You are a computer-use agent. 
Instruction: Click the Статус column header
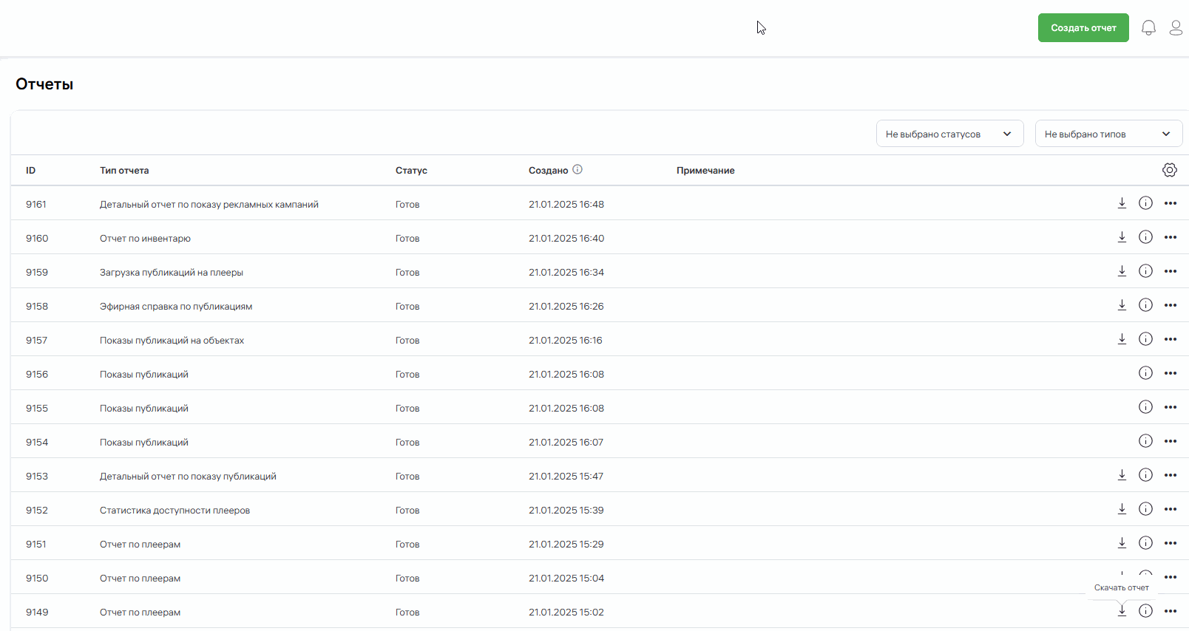(x=411, y=171)
